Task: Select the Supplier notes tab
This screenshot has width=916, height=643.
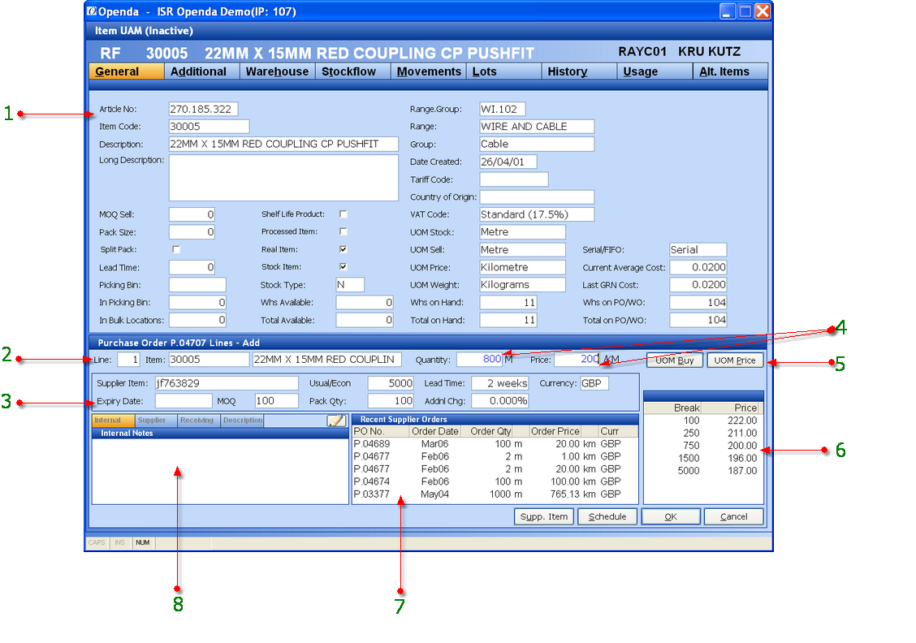Action: coord(156,421)
